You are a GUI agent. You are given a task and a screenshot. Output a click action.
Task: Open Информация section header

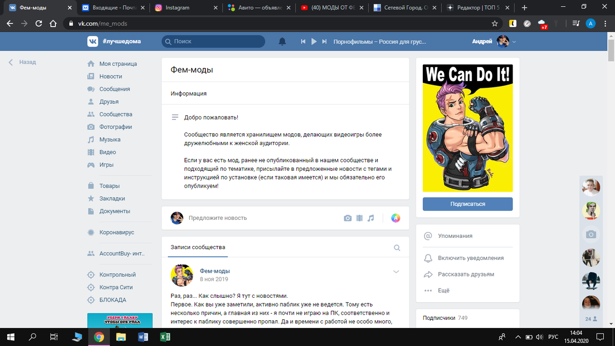pyautogui.click(x=189, y=94)
